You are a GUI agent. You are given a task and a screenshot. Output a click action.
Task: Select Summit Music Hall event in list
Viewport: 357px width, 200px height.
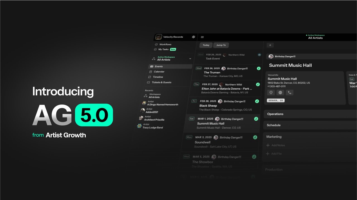click(x=222, y=123)
